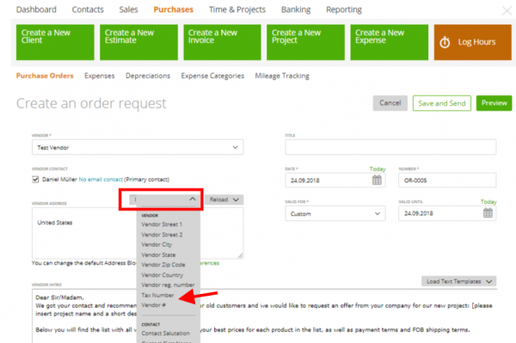Open the Reload dropdown

(224, 199)
